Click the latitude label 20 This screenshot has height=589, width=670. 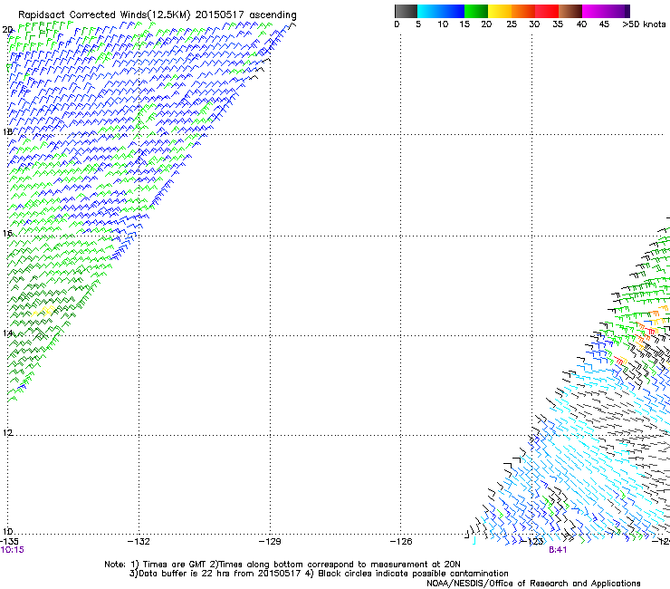[x=7, y=30]
